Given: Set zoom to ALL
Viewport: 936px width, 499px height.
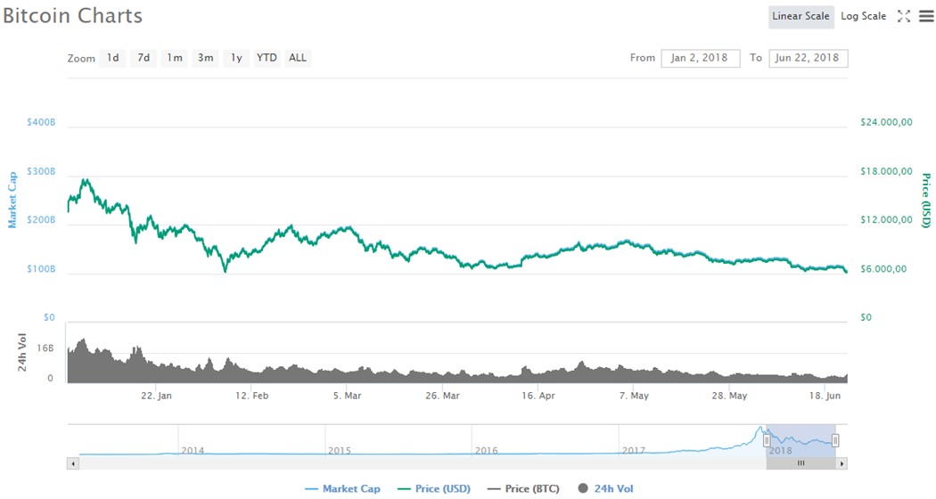Looking at the screenshot, I should click(x=297, y=58).
